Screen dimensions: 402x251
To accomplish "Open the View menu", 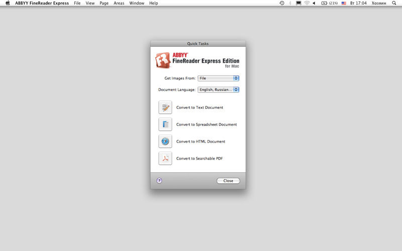I will click(x=90, y=3).
